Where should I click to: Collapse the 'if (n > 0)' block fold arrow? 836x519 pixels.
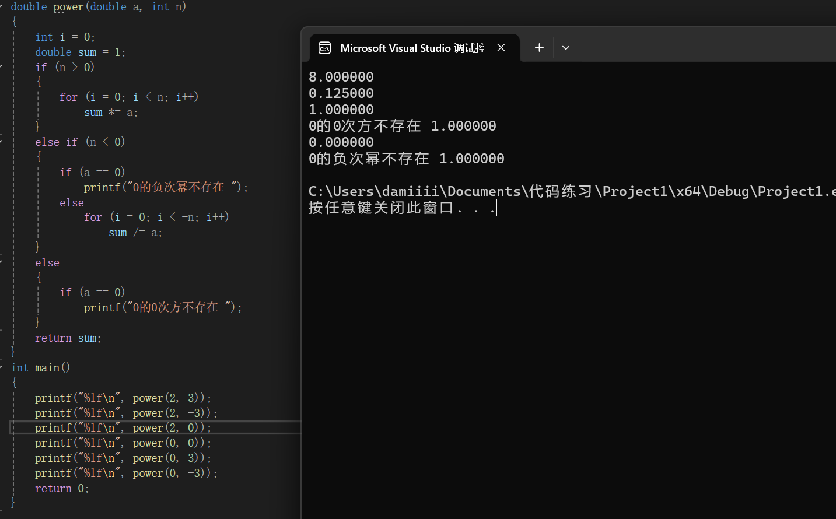(2, 67)
